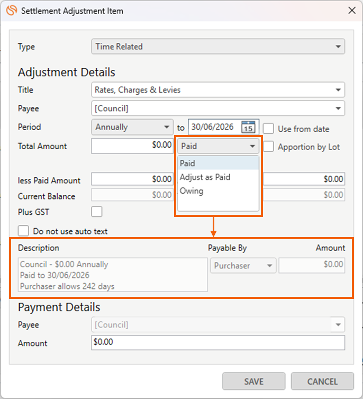Click the period end date field
The width and height of the screenshot is (363, 399).
(214, 128)
